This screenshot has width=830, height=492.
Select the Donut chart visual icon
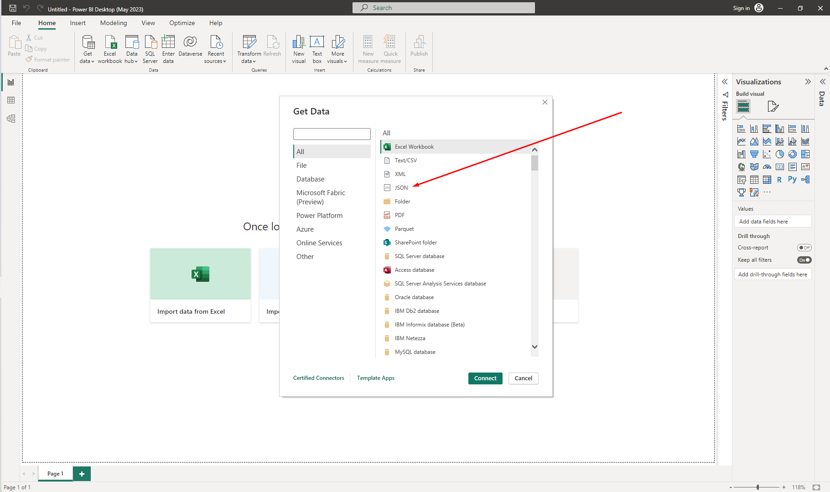point(793,155)
